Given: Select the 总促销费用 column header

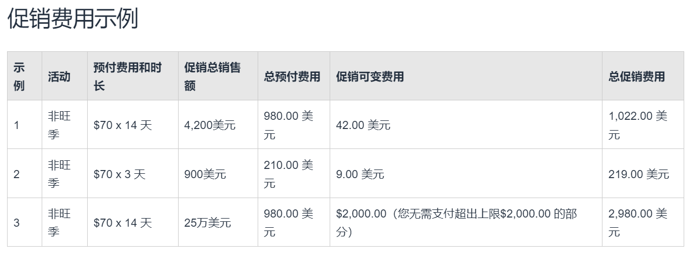Looking at the screenshot, I should [x=637, y=76].
